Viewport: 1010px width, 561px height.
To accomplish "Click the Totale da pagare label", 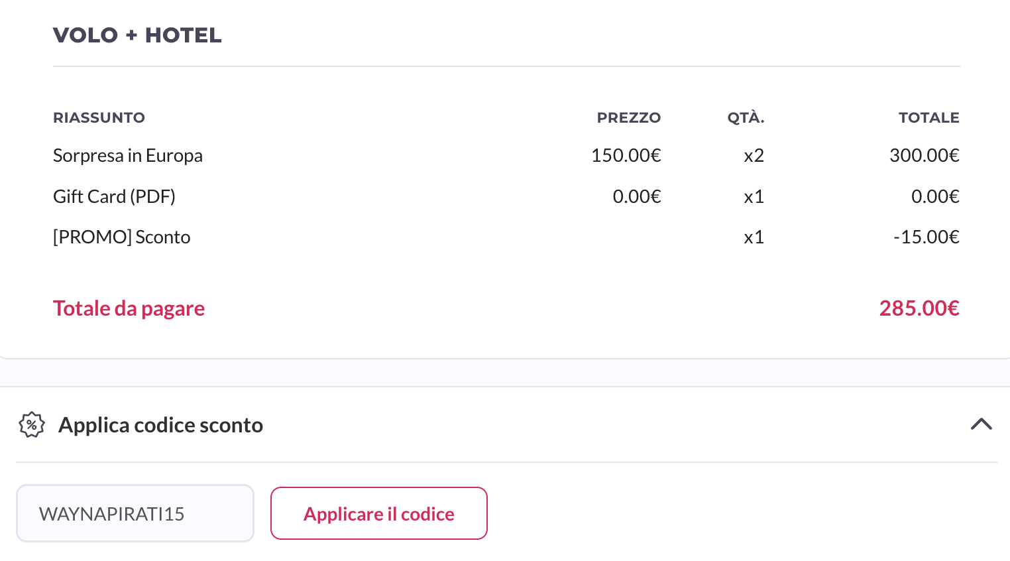I will [129, 308].
